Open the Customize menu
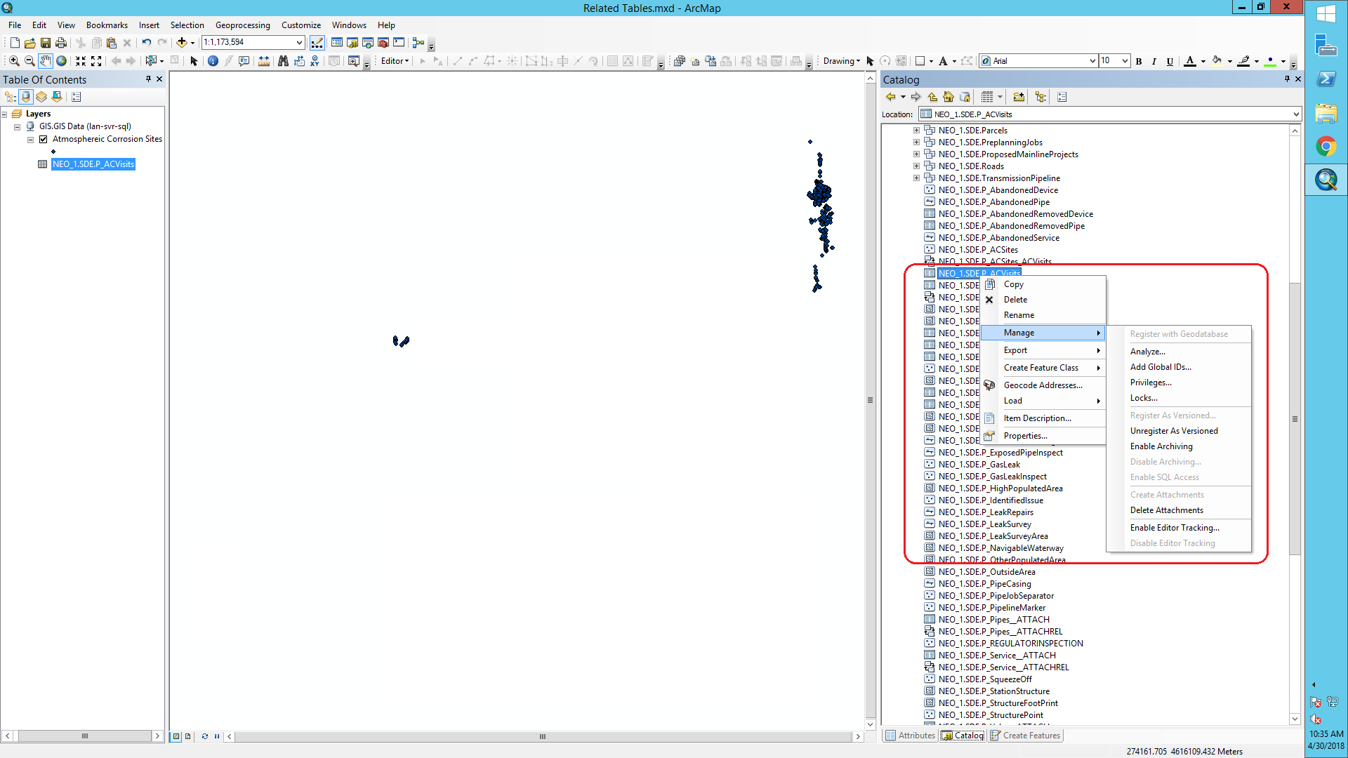 pyautogui.click(x=301, y=25)
